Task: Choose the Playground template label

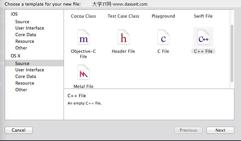Action: point(163,16)
